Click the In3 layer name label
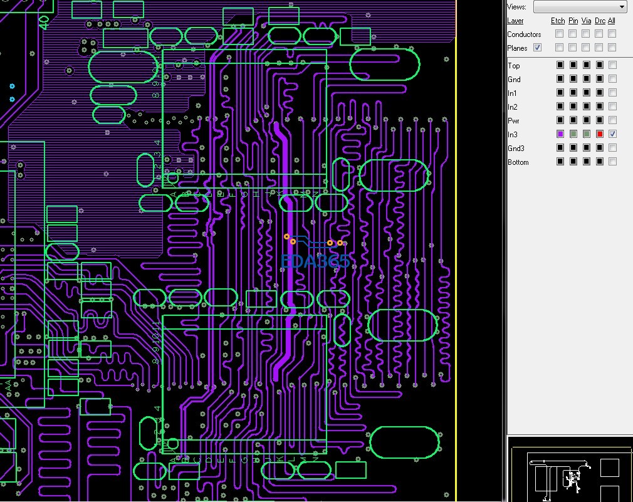 coord(513,134)
